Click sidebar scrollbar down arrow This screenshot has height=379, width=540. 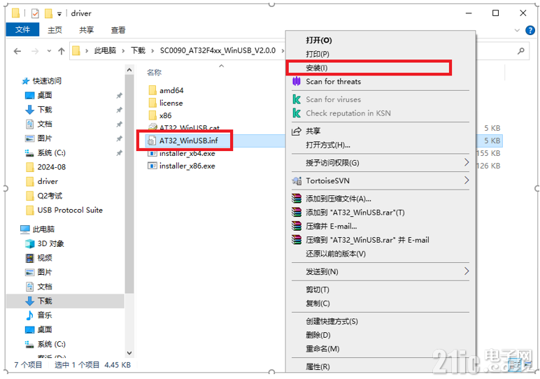(129, 353)
